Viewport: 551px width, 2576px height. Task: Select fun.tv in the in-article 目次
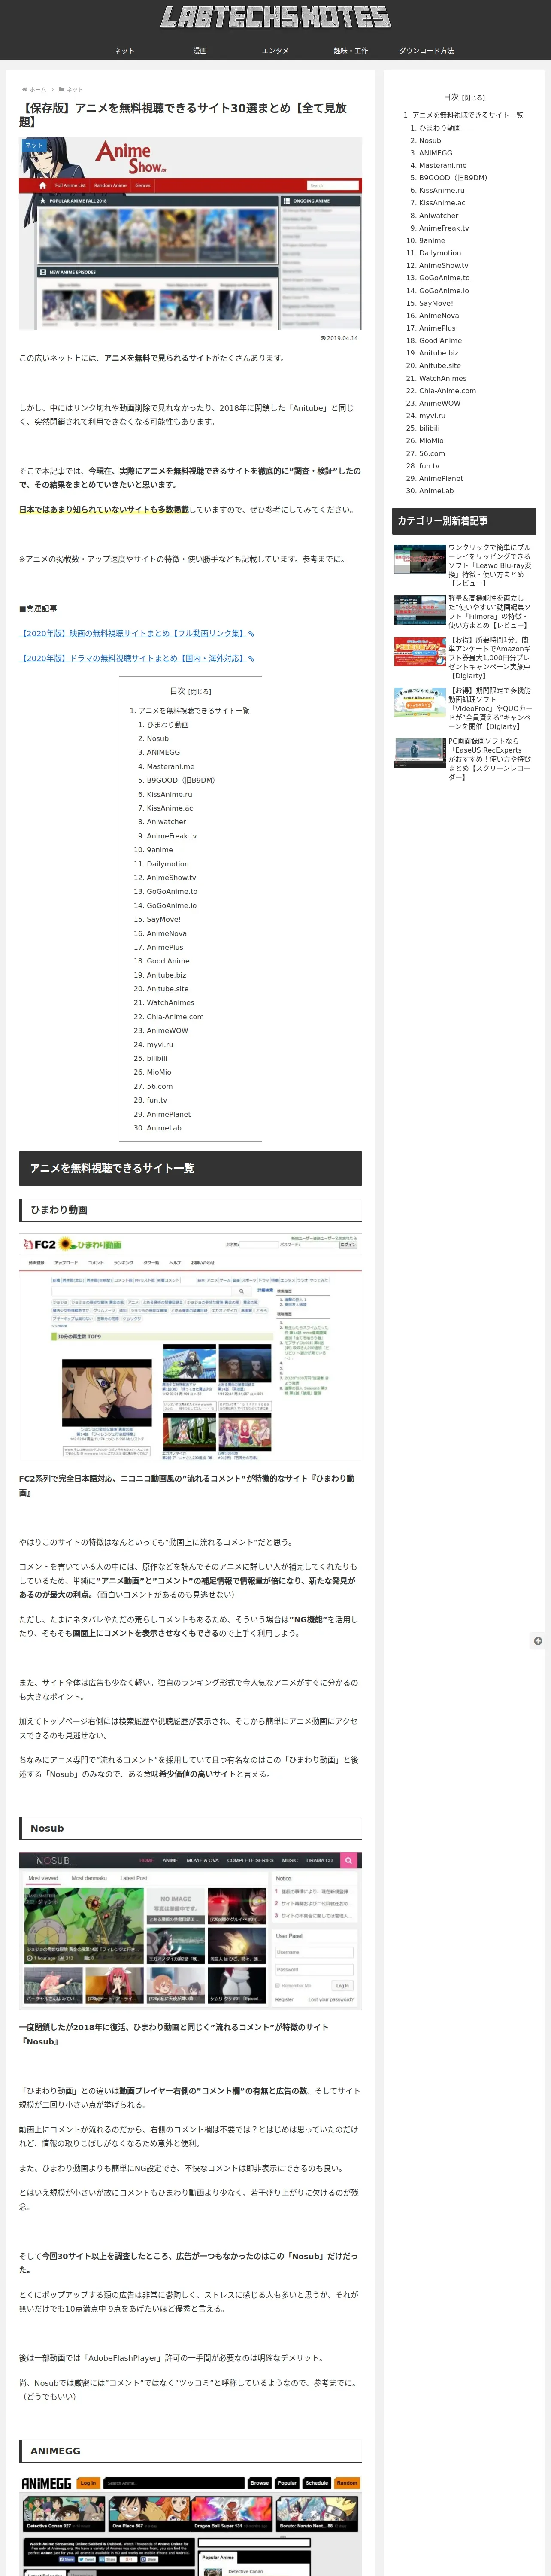[157, 1100]
